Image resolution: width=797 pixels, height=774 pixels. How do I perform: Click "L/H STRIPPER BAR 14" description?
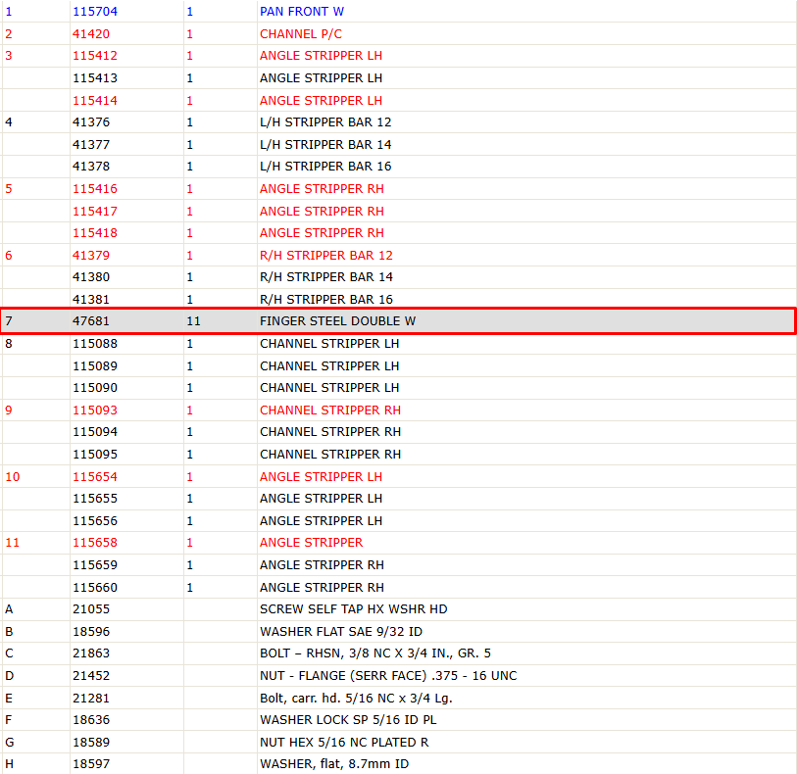[x=325, y=145]
